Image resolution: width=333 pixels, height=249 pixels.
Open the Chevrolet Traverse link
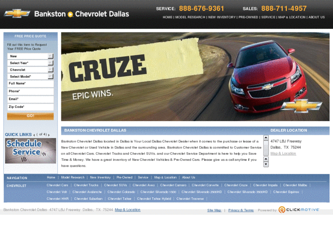point(190,199)
